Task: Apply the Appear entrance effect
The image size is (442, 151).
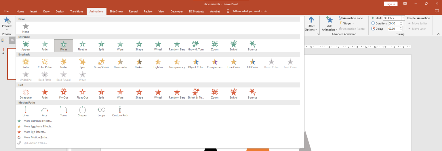Action: pos(26,46)
